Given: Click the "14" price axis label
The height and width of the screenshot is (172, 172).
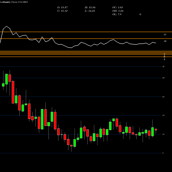Looking at the screenshot, I should [x=163, y=134].
